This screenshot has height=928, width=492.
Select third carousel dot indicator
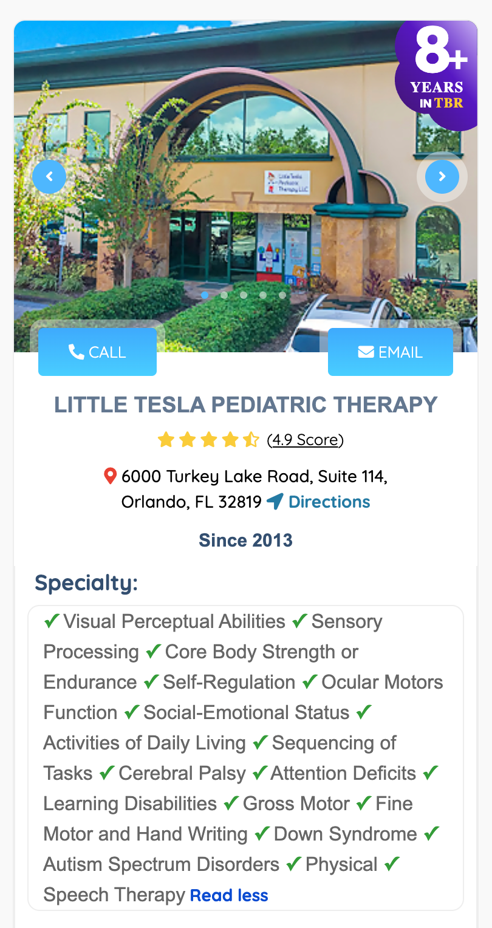(x=244, y=295)
